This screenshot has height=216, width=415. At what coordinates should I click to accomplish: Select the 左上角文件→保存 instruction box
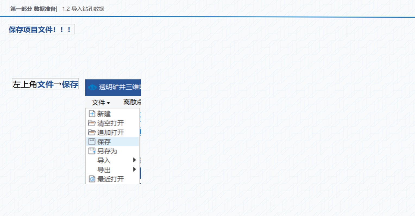click(x=45, y=84)
